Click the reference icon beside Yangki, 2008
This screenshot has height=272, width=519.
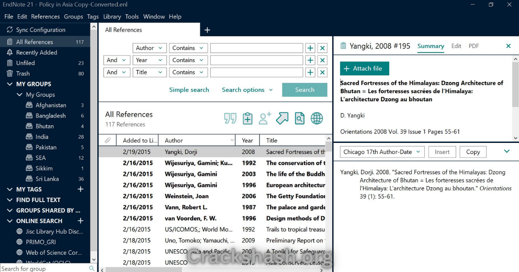343,46
